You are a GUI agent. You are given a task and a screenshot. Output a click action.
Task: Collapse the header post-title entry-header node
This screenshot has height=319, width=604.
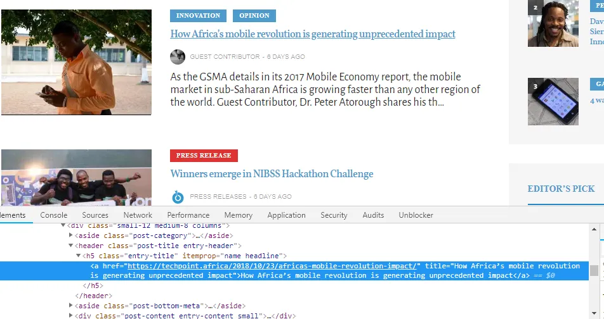point(71,246)
